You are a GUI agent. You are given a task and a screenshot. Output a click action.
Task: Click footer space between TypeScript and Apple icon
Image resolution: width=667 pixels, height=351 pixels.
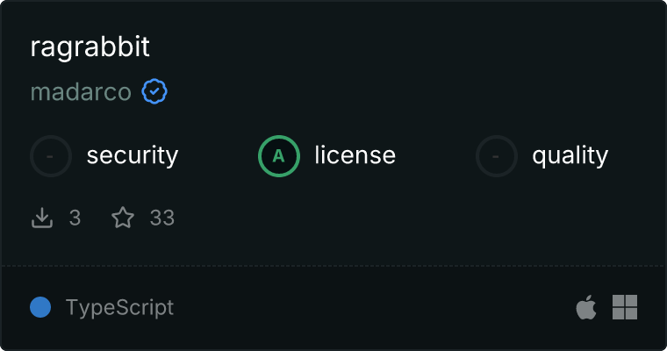pyautogui.click(x=375, y=307)
